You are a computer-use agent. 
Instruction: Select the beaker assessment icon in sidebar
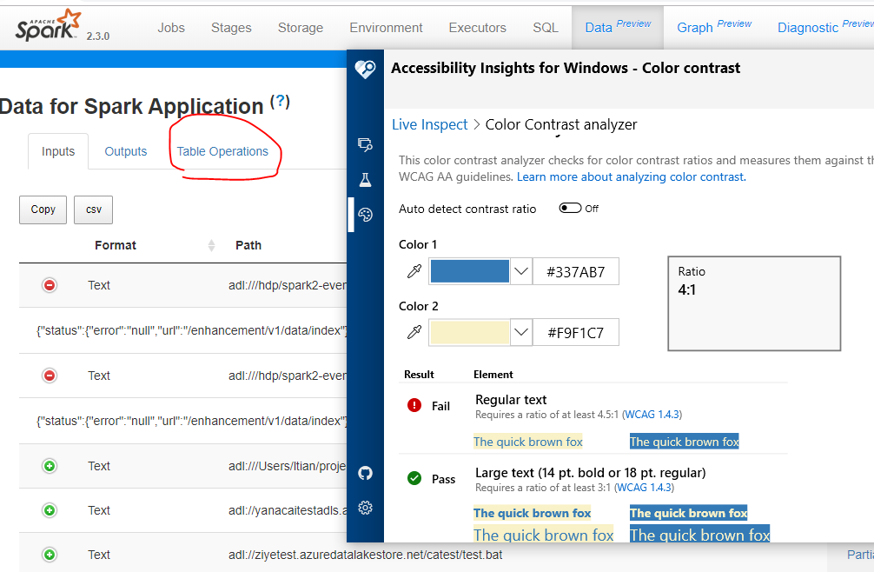tap(365, 179)
